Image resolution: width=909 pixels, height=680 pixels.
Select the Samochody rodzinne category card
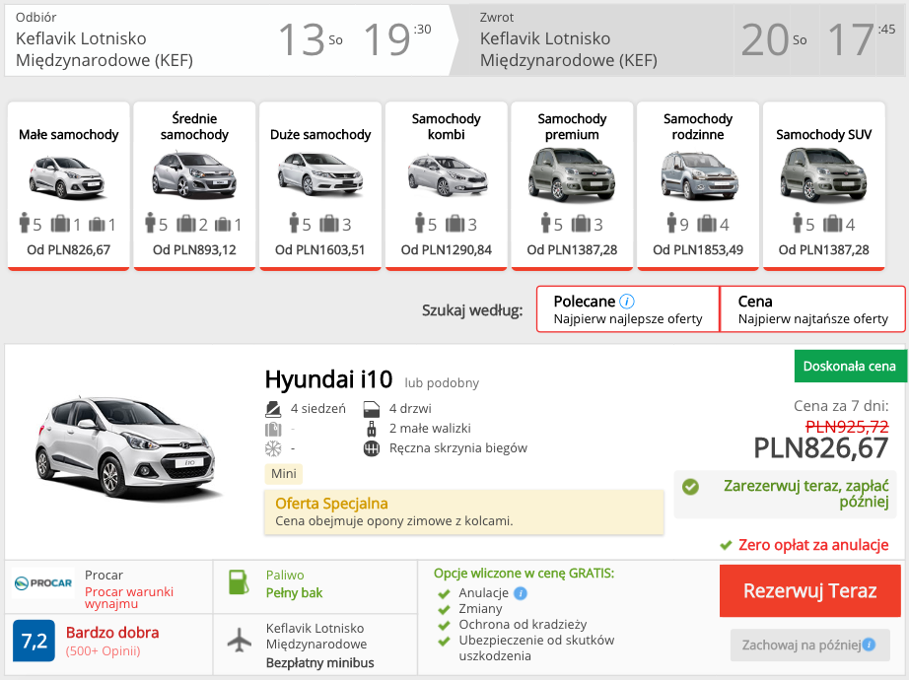(x=698, y=186)
